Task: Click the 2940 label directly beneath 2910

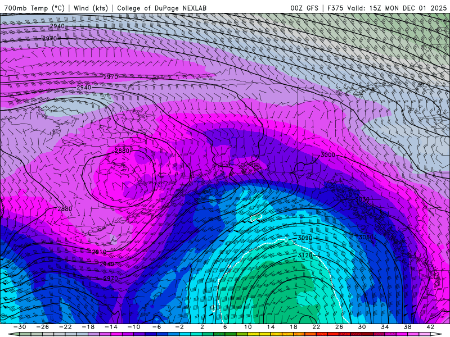Action: tap(107, 264)
